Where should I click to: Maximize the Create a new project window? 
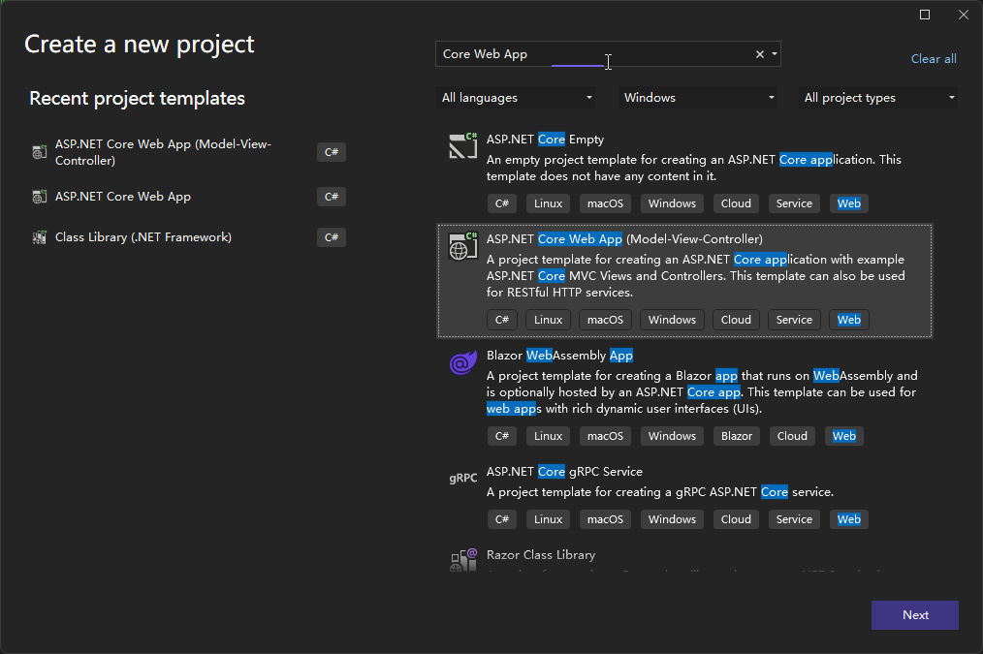pos(925,15)
